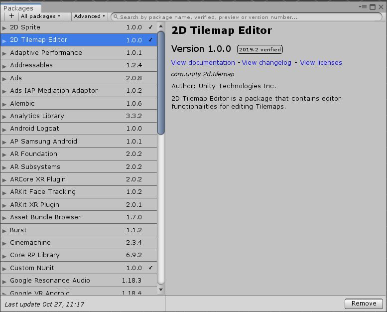
Task: Click Core RP Library version 6.9.2
Action: [134, 255]
